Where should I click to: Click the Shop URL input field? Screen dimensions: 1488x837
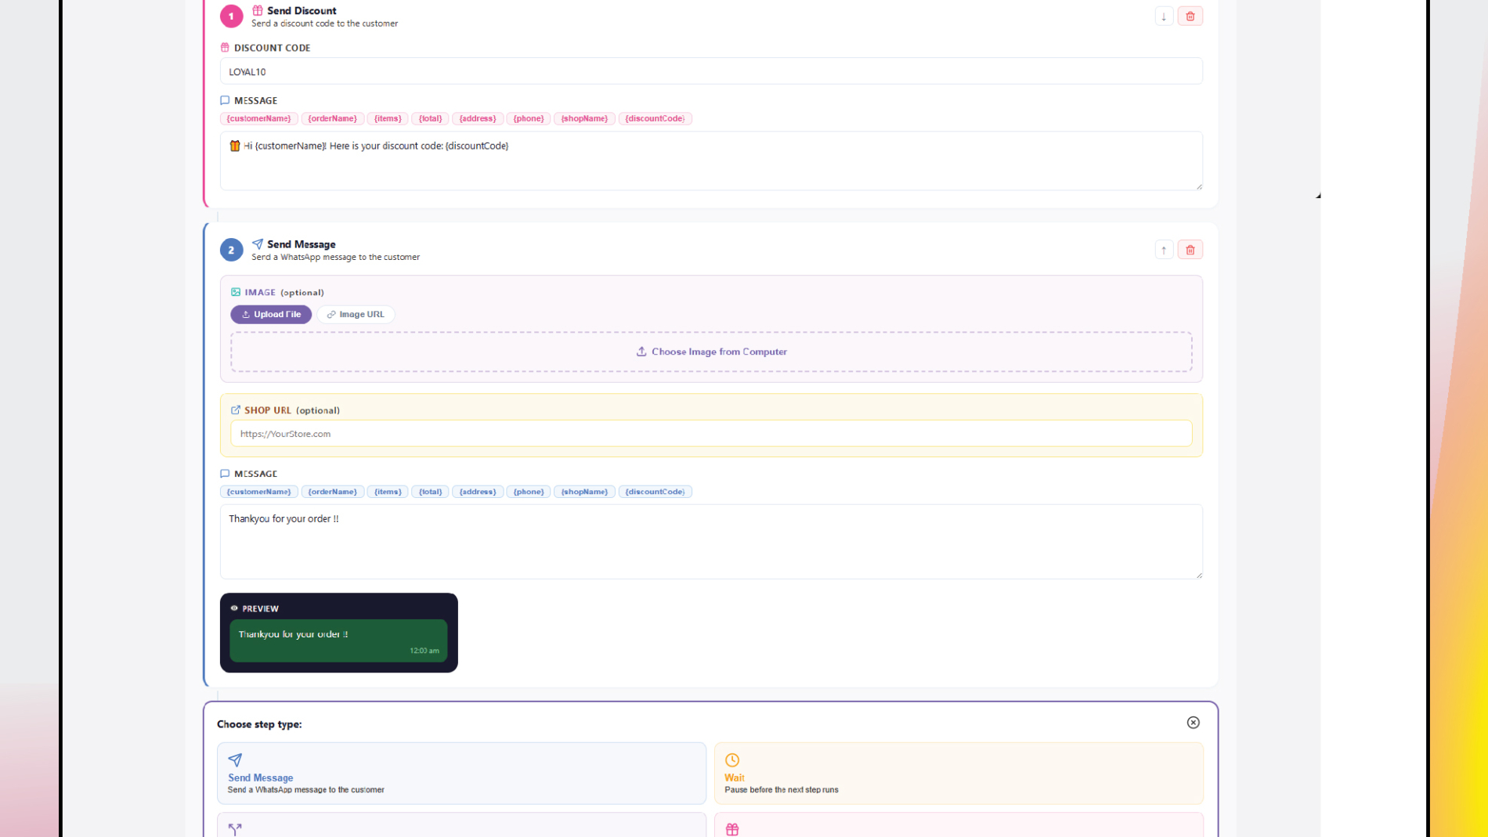tap(711, 434)
